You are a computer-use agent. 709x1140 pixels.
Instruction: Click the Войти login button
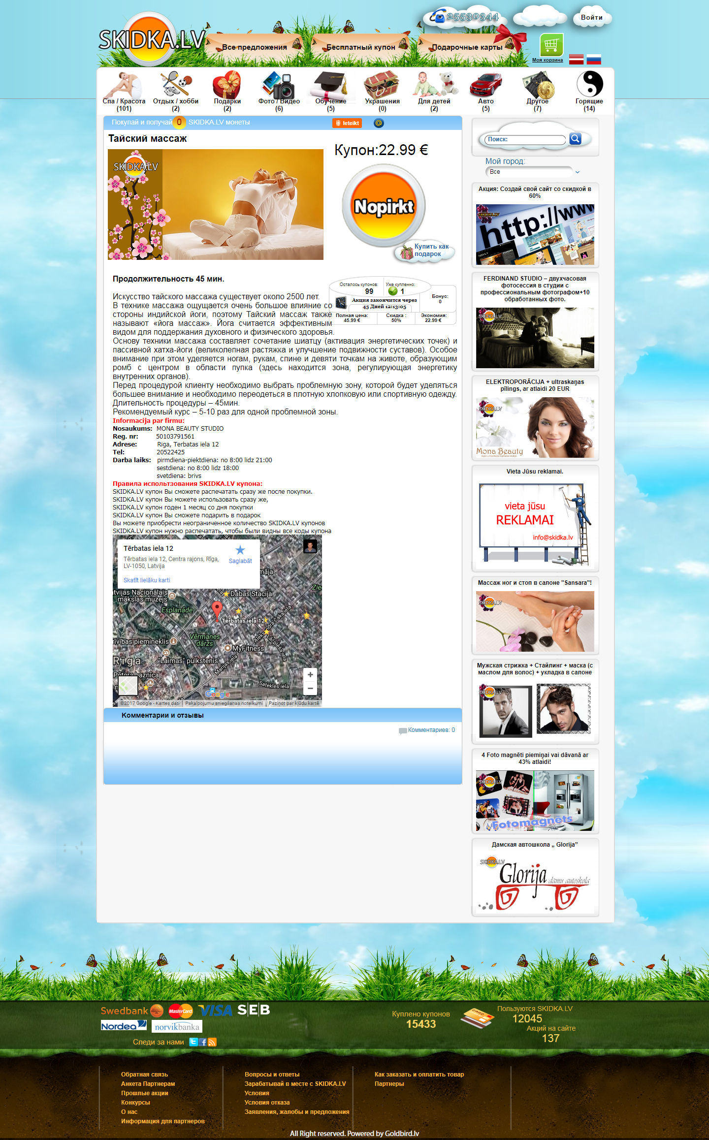(x=592, y=18)
